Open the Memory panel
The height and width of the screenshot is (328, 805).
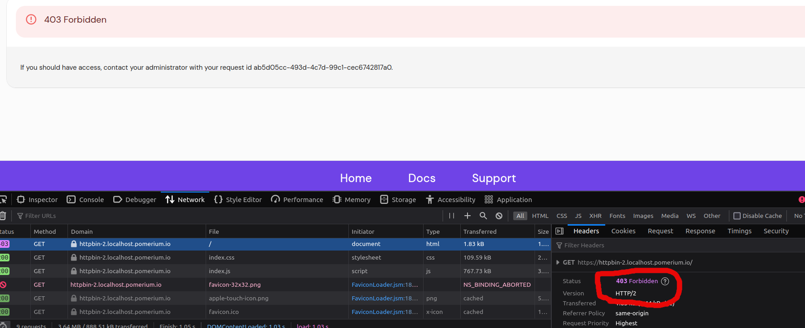[352, 199]
